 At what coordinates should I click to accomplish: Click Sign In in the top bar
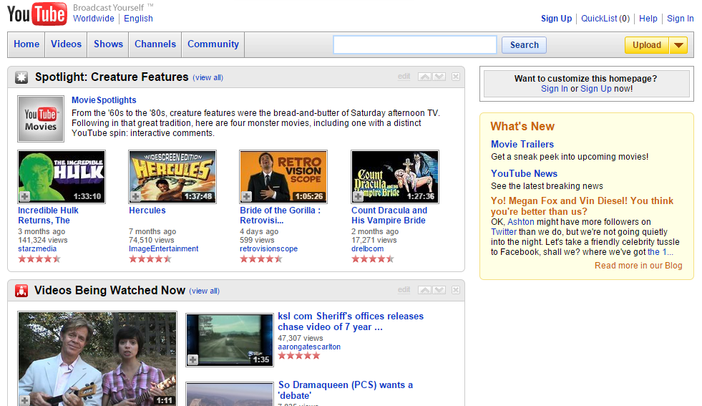point(680,19)
